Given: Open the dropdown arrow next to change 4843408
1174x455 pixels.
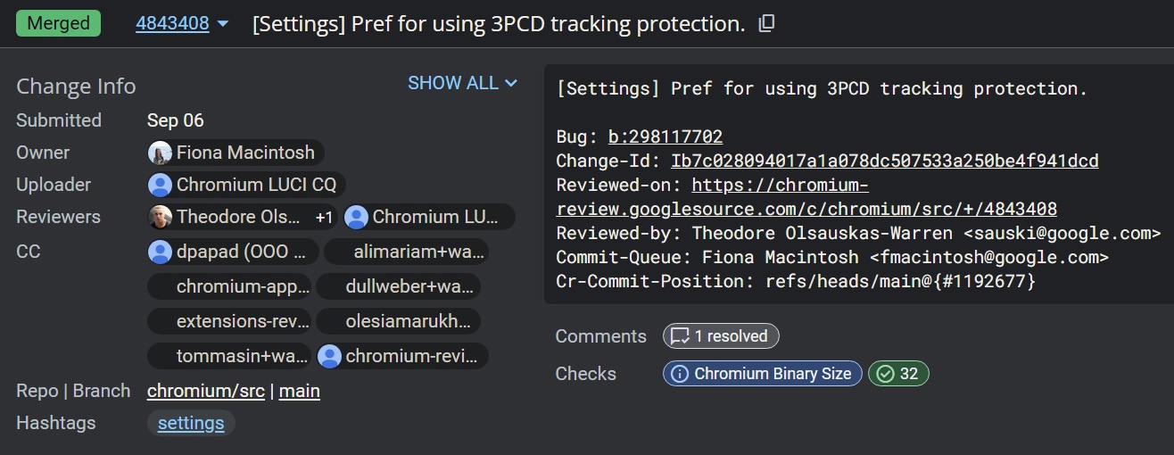Looking at the screenshot, I should click(223, 24).
